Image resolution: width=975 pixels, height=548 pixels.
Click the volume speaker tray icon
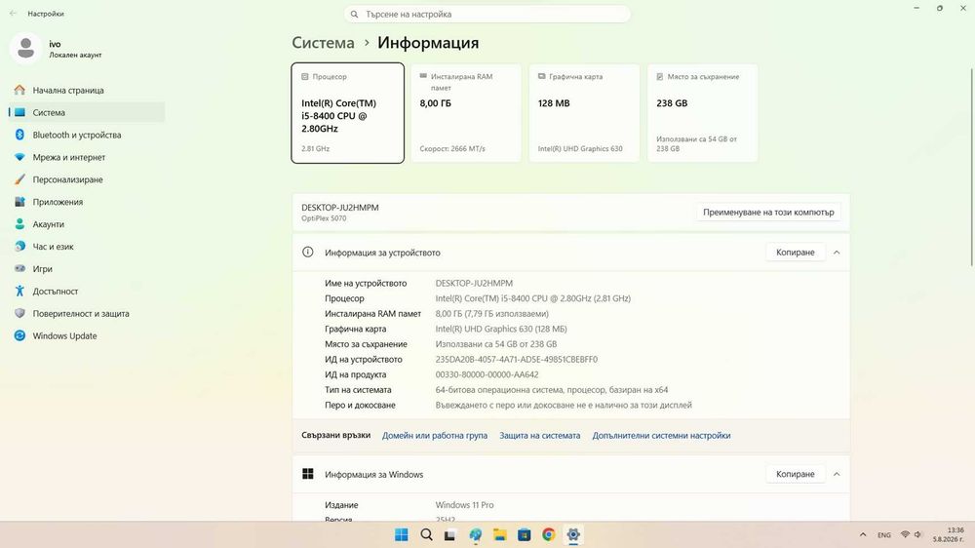pyautogui.click(x=917, y=535)
